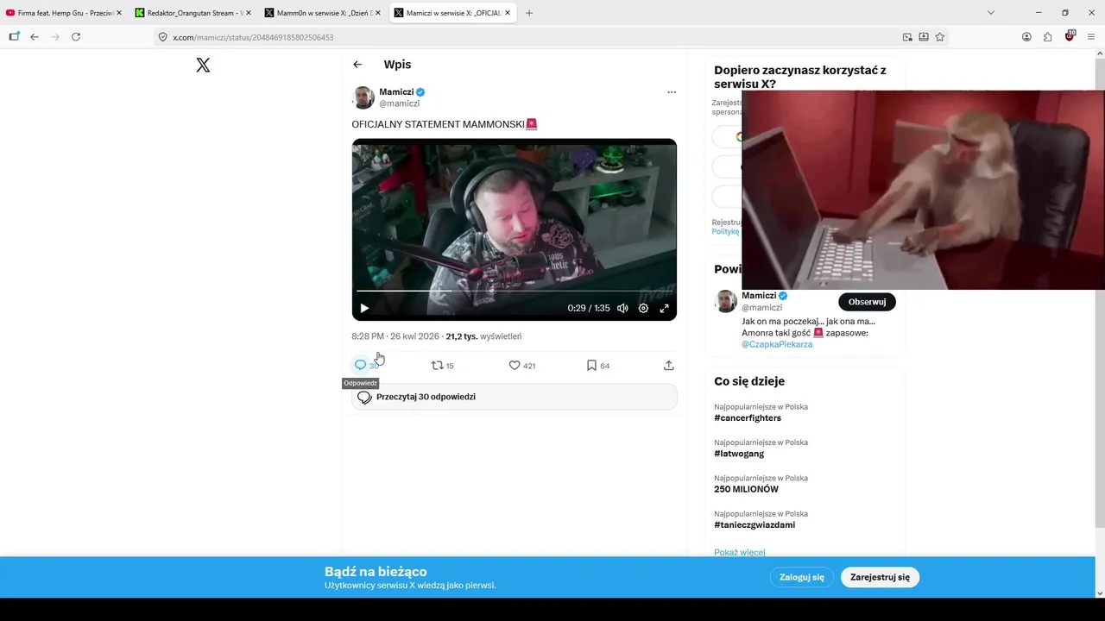This screenshot has width=1105, height=621.
Task: Close the Redaktor_Orangutan Stream tab
Action: [249, 13]
